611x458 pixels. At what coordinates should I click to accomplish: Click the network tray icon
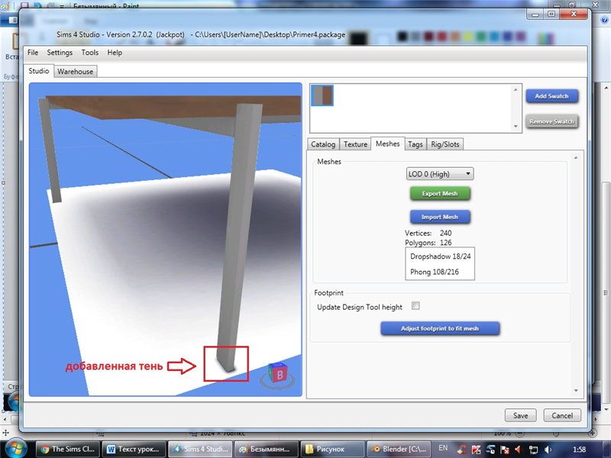pyautogui.click(x=533, y=450)
